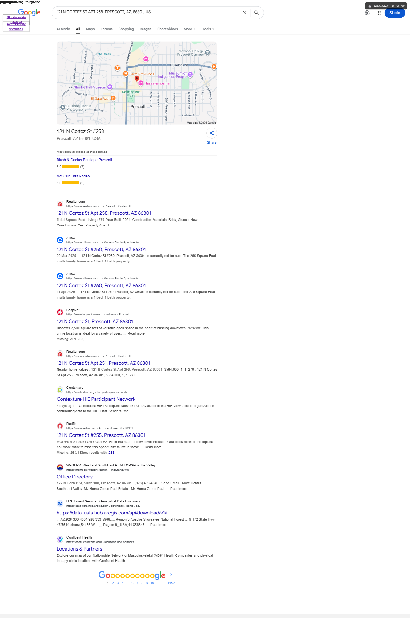
Task: Click the Hassayampa Inn map marker
Action: (141, 83)
